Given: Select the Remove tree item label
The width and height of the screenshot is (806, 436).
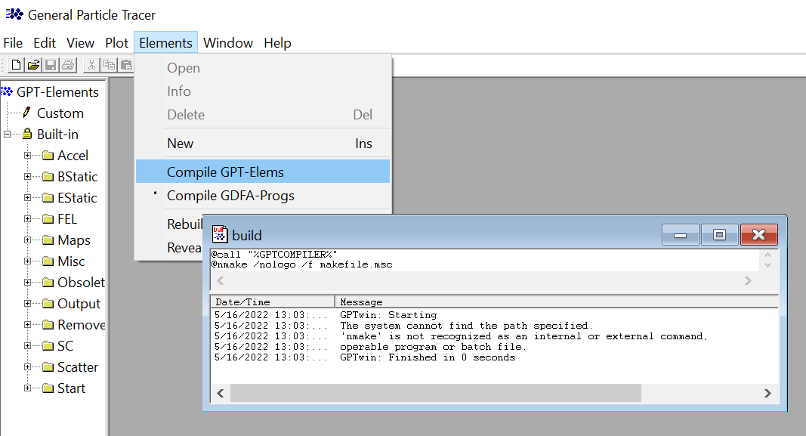Looking at the screenshot, I should (82, 324).
